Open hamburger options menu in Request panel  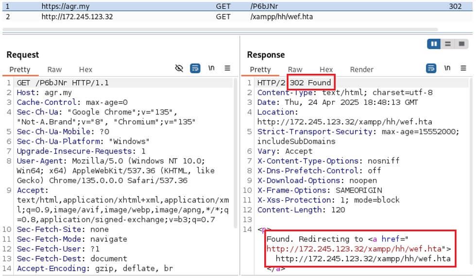tap(227, 68)
